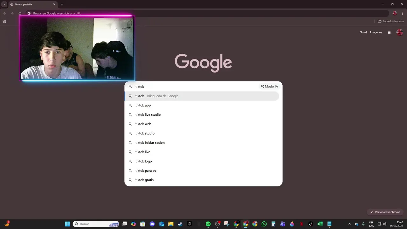Open Netflix from the taskbar

[x=301, y=224]
